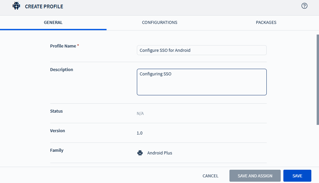
Task: Go to the Packages tab
Action: (x=266, y=23)
